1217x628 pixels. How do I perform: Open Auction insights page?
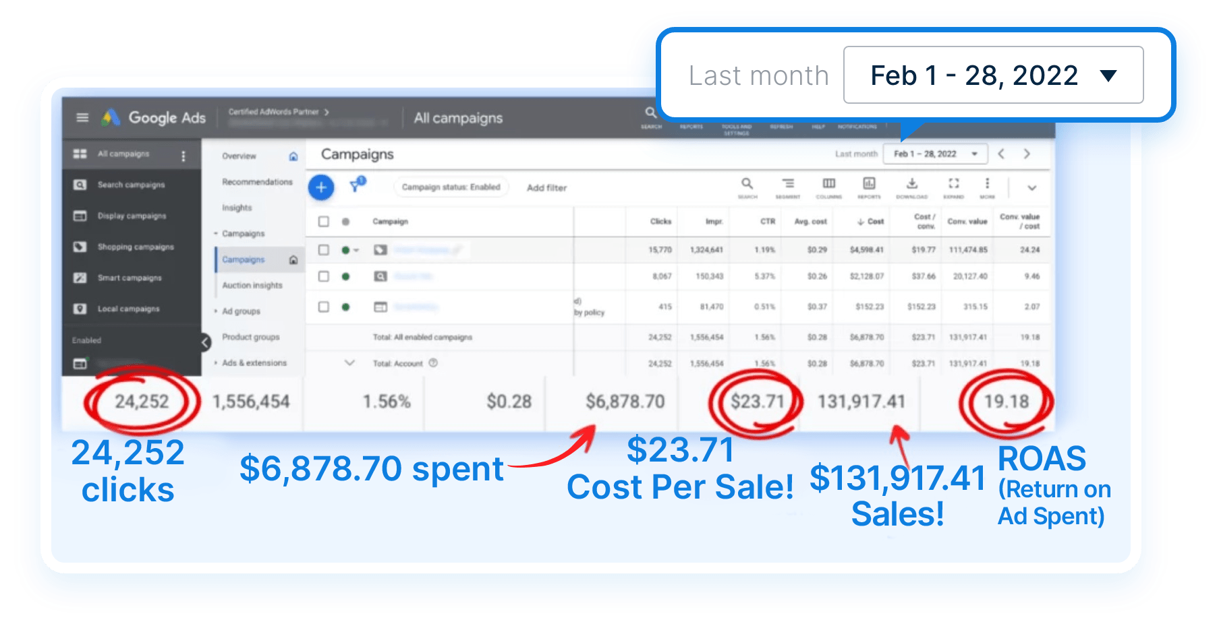pyautogui.click(x=252, y=286)
